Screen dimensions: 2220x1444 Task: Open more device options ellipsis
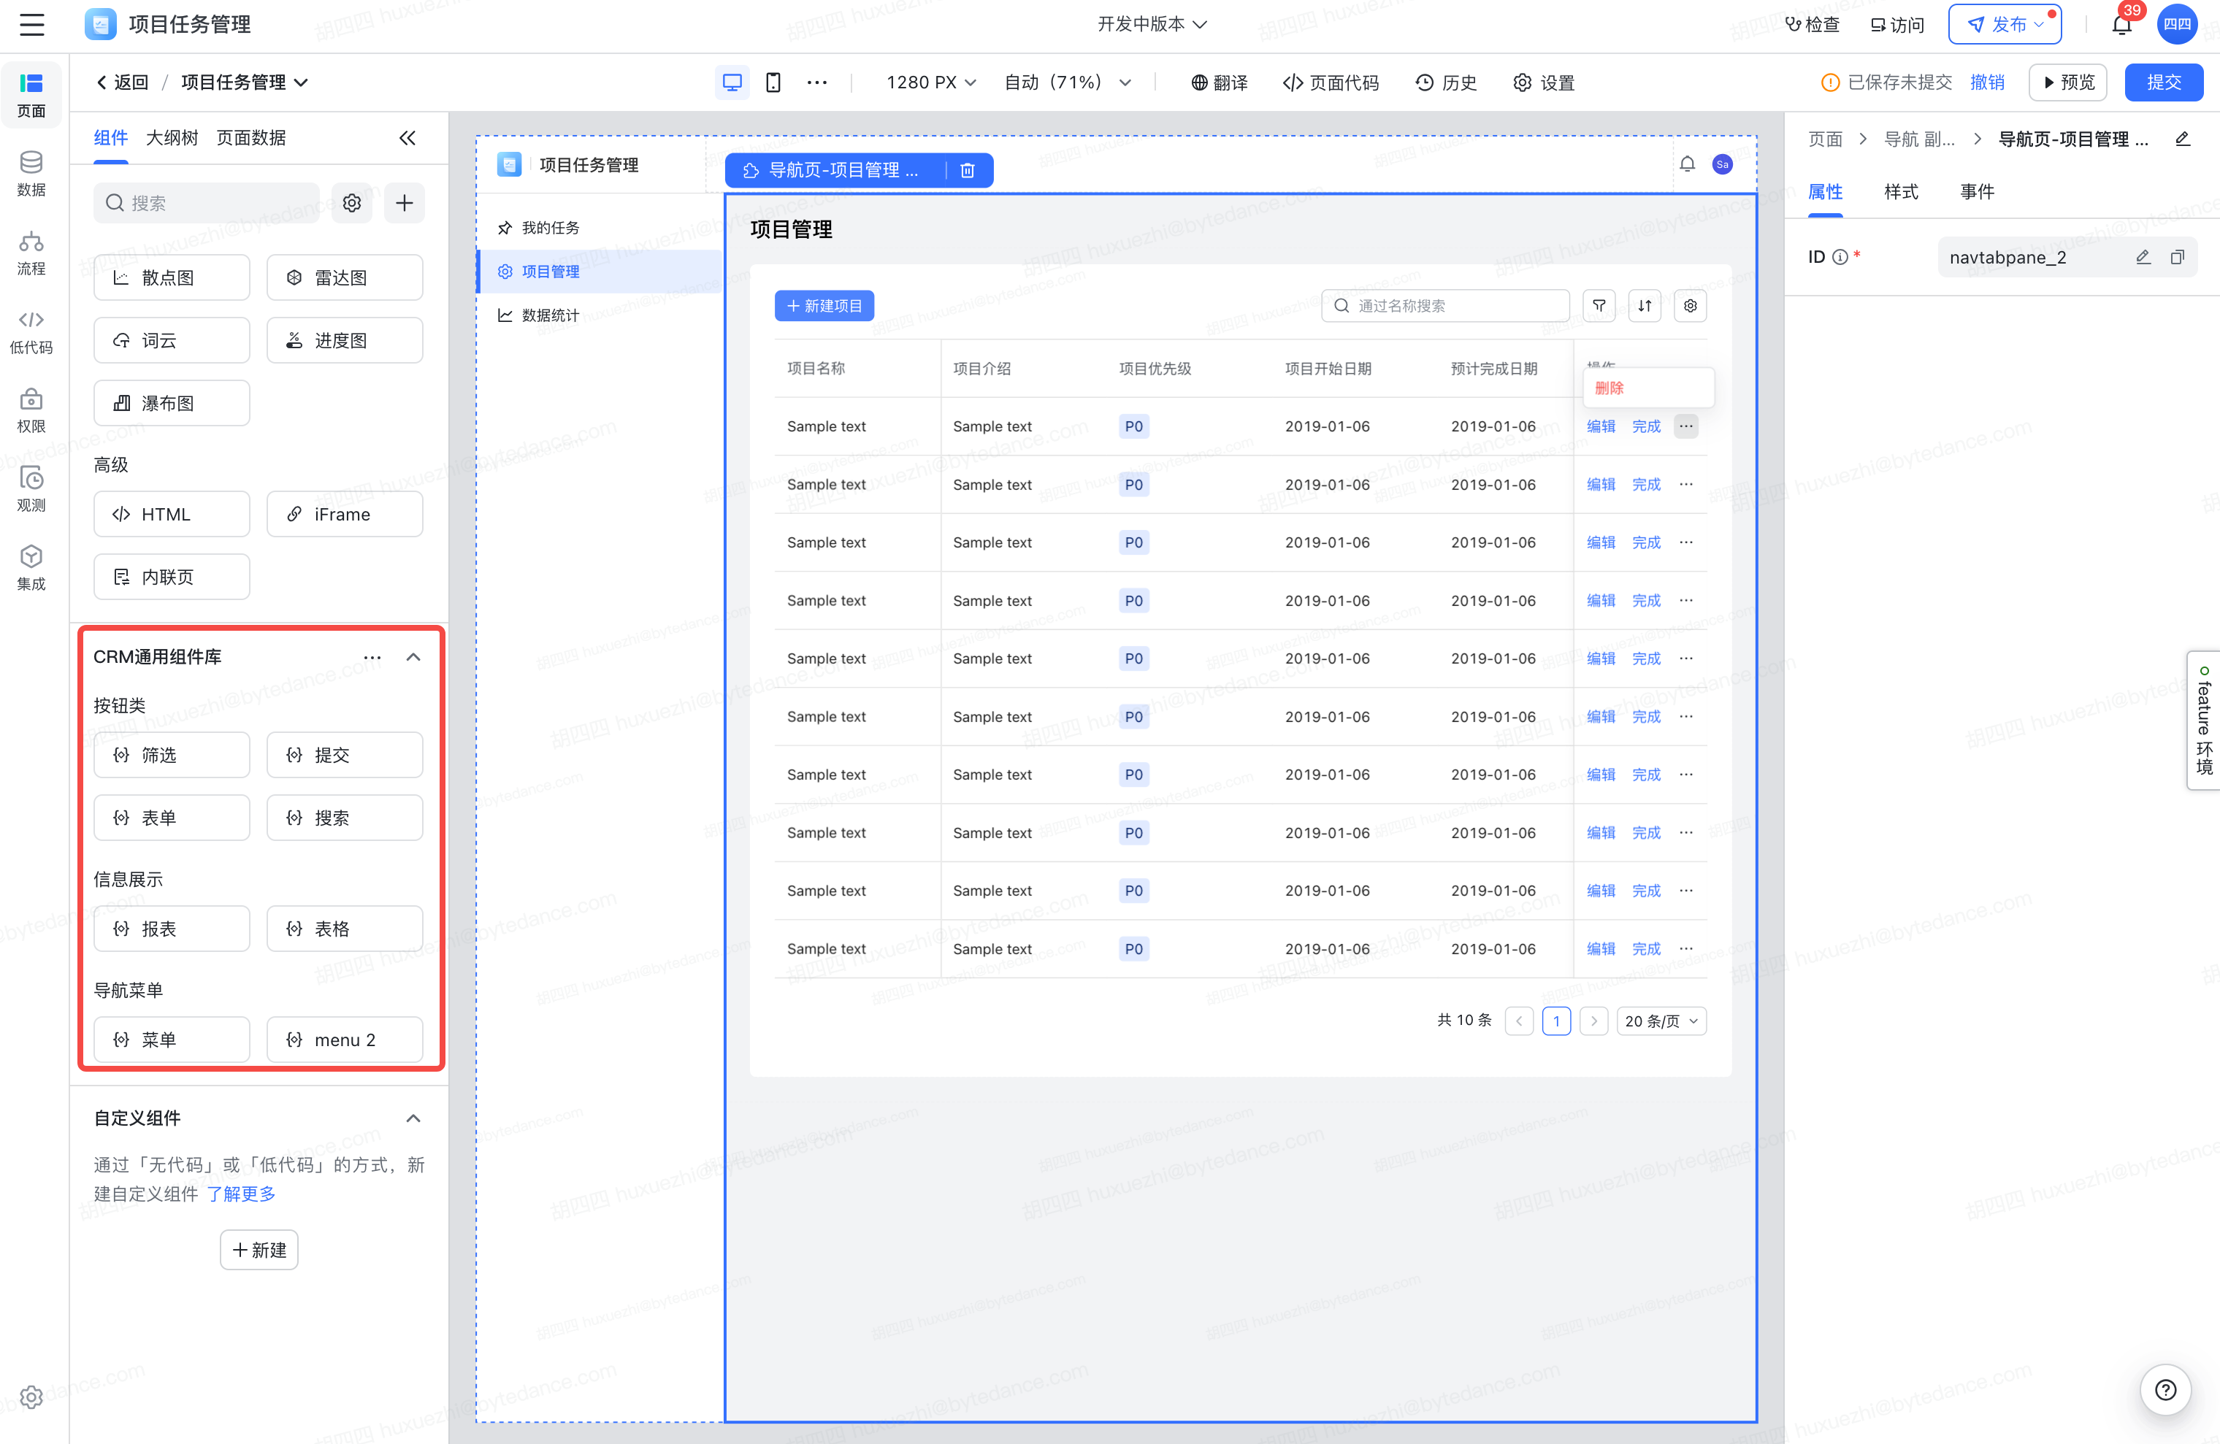pos(817,83)
